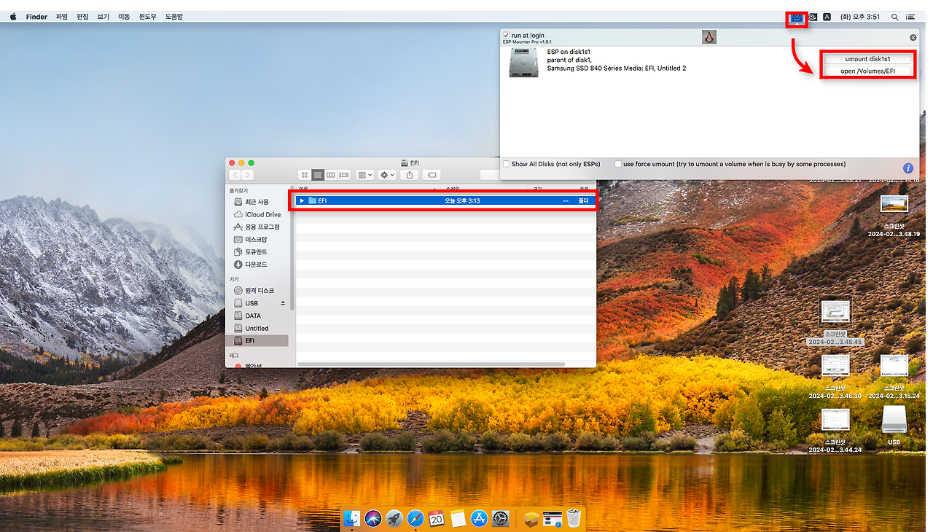This screenshot has height=532, width=933.
Task: Open the Arrange items dropdown in Finder
Action: [364, 175]
